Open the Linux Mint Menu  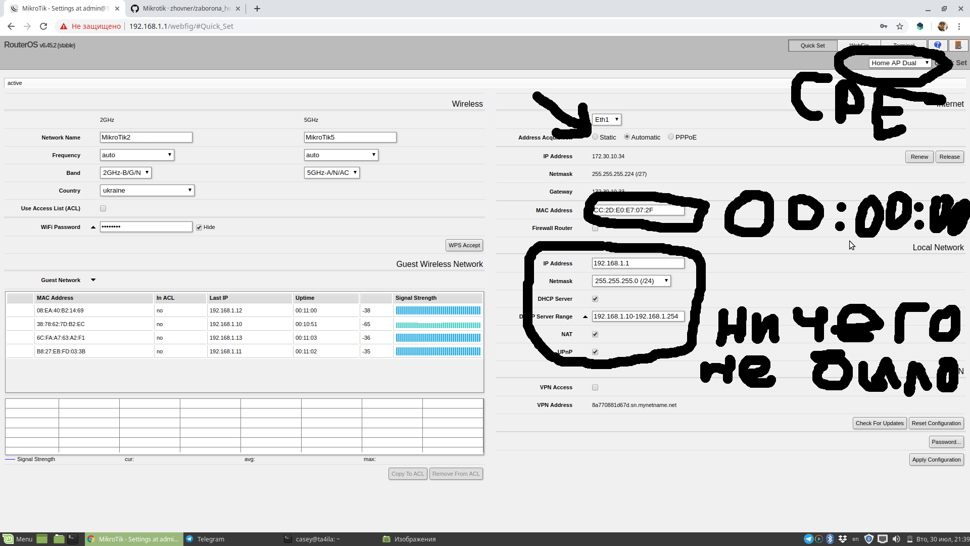[18, 539]
